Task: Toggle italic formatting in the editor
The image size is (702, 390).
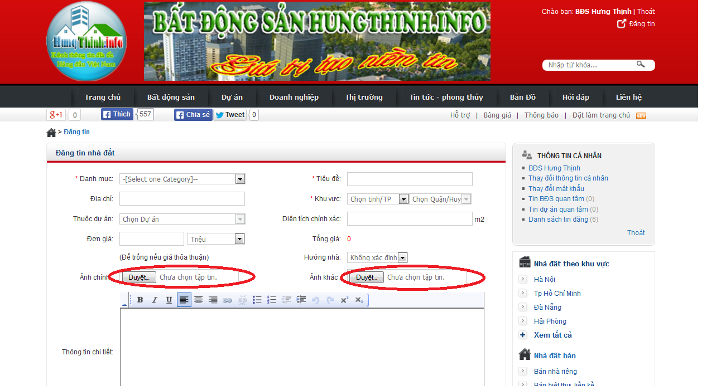Action: [x=155, y=300]
